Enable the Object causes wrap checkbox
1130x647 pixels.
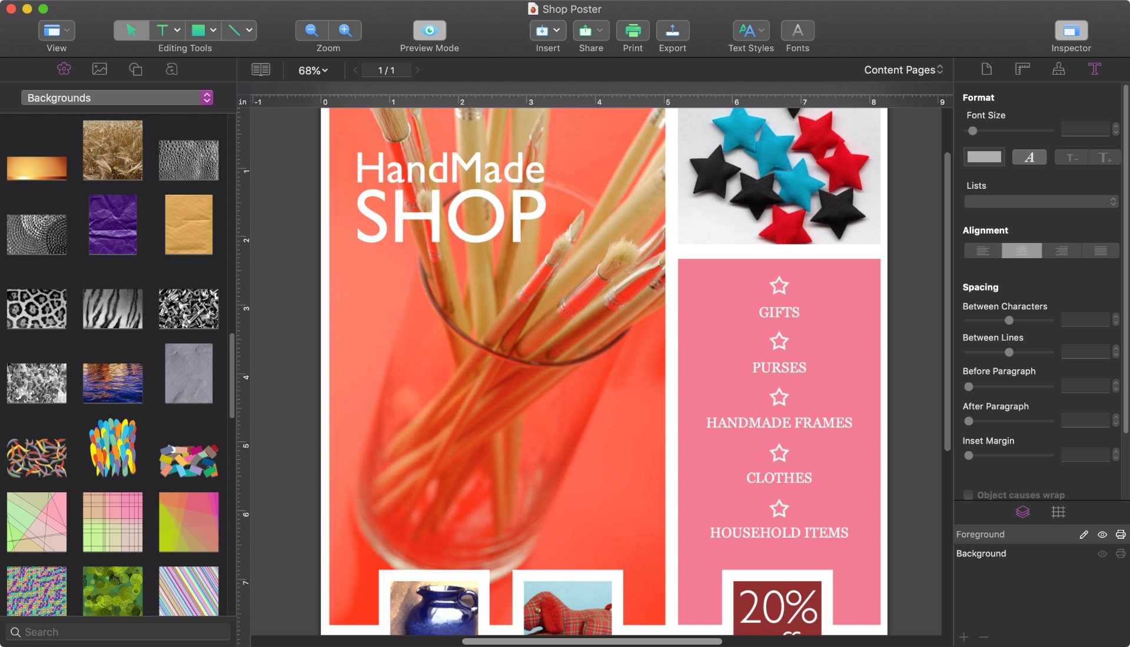pyautogui.click(x=968, y=495)
